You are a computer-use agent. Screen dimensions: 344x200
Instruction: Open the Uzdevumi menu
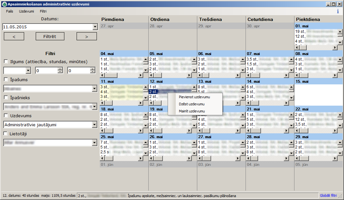26,11
